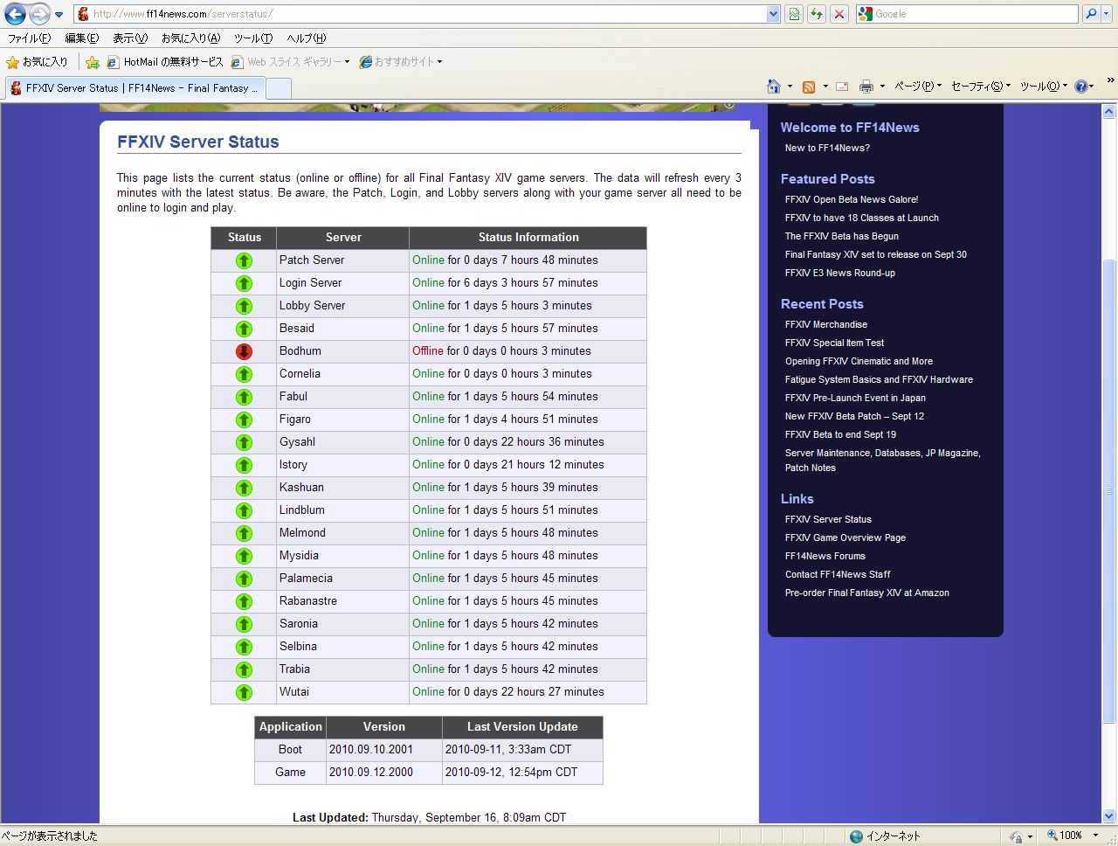
Task: Open the 100% zoom level button
Action: (1065, 836)
